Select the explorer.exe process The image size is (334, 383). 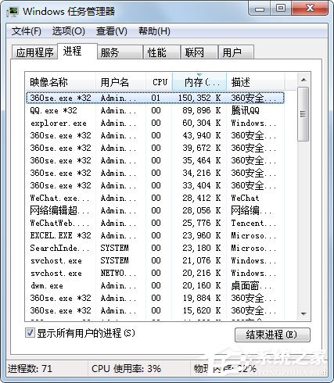click(155, 123)
